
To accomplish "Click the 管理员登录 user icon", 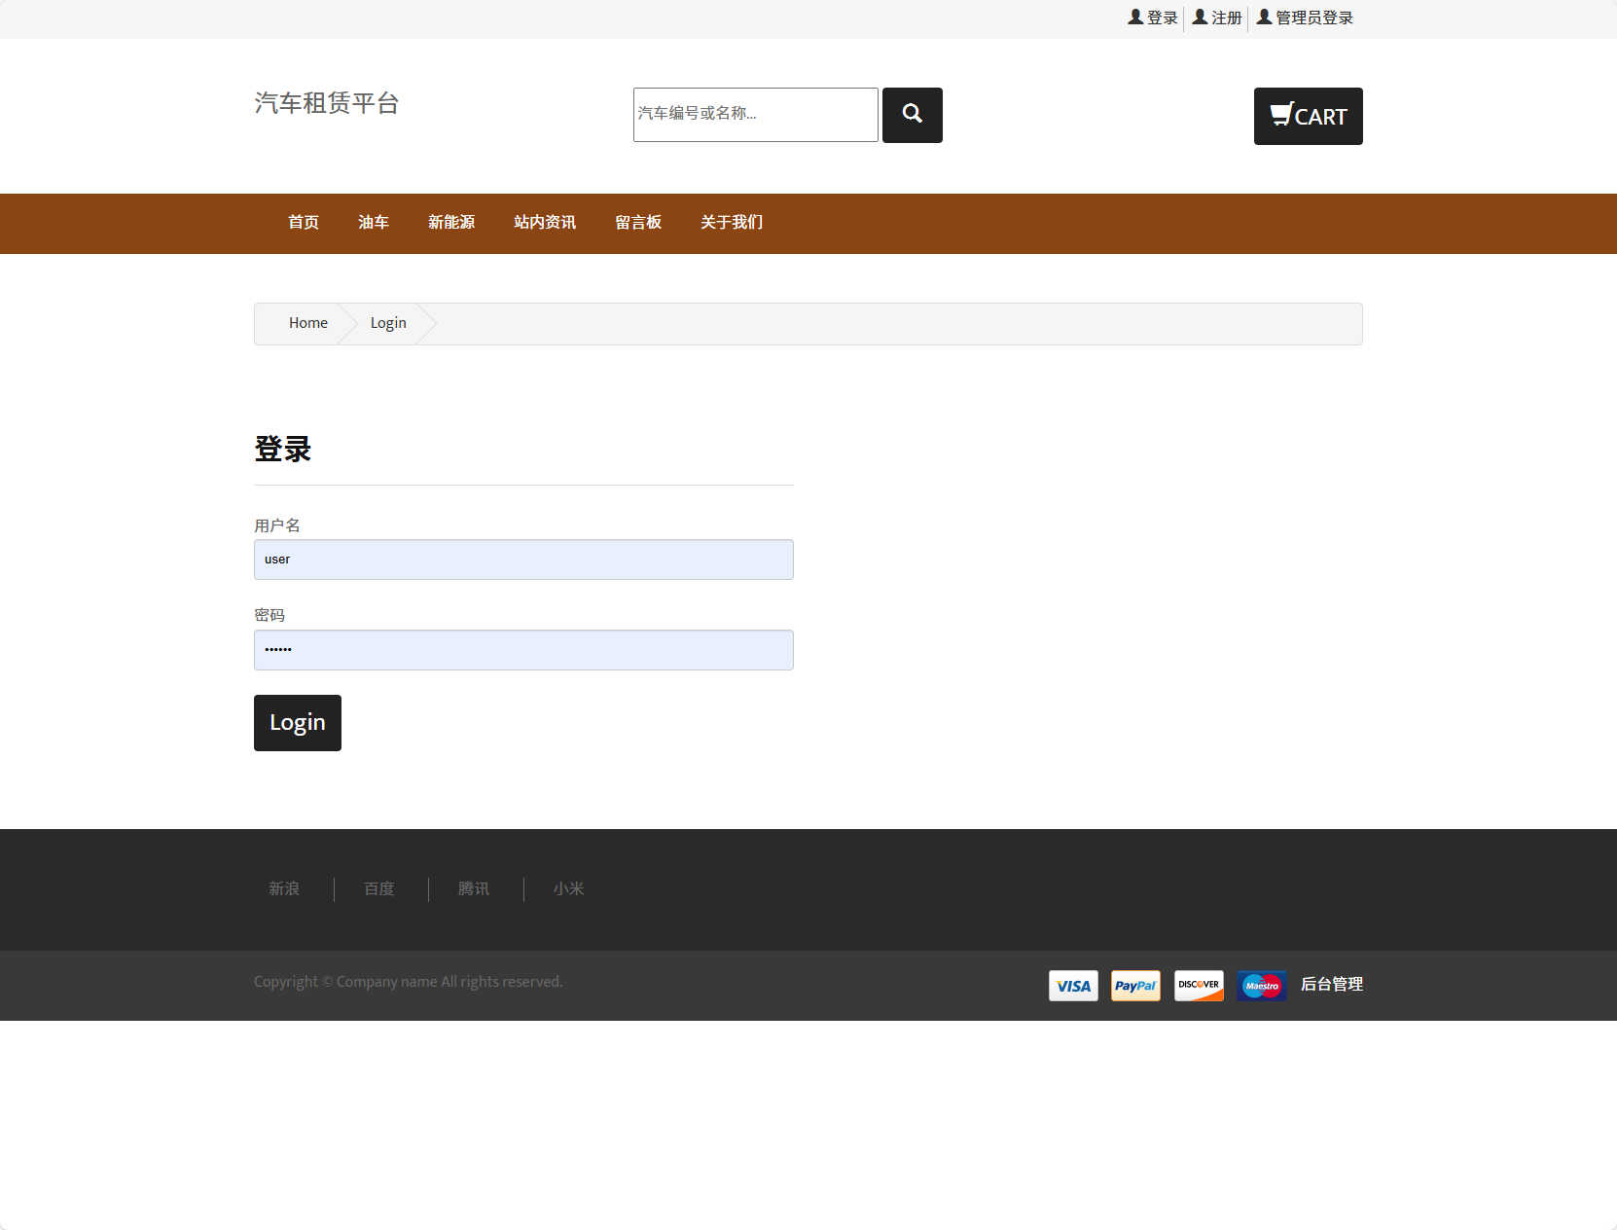I will (x=1263, y=17).
